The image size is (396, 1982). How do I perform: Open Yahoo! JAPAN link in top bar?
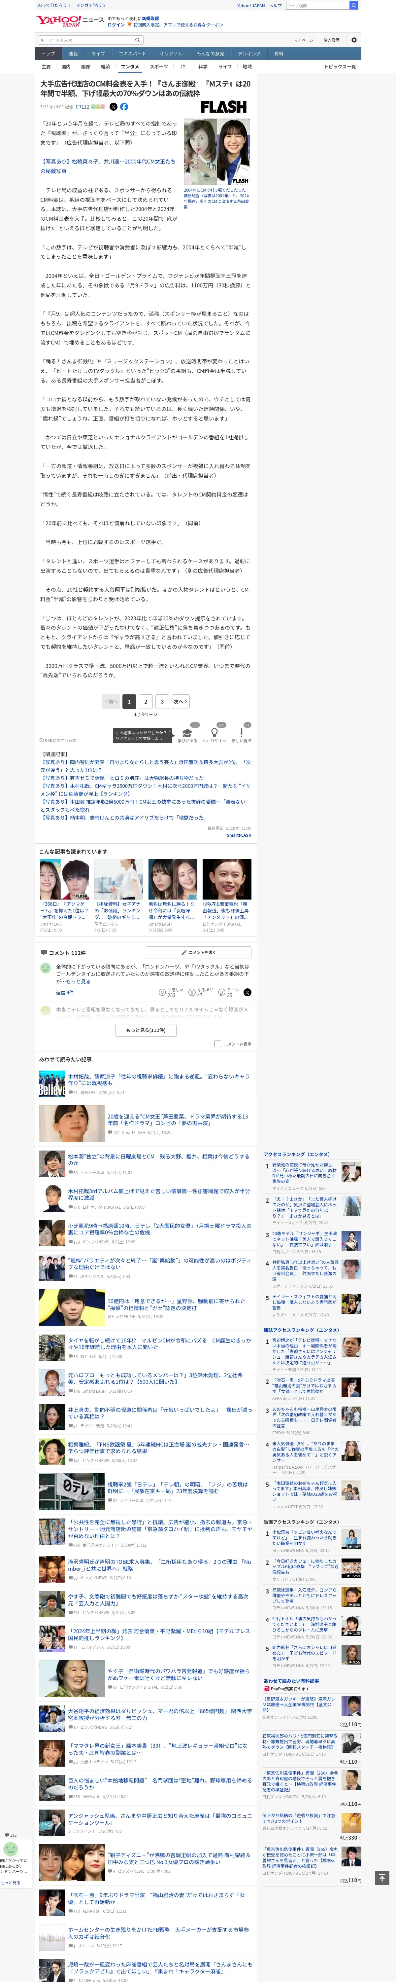point(251,5)
